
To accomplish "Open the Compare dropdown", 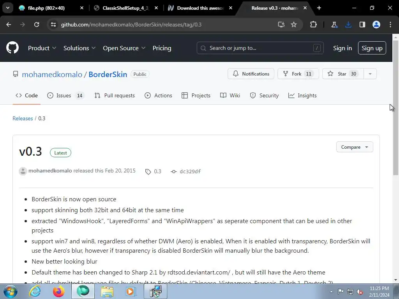I will pyautogui.click(x=355, y=147).
